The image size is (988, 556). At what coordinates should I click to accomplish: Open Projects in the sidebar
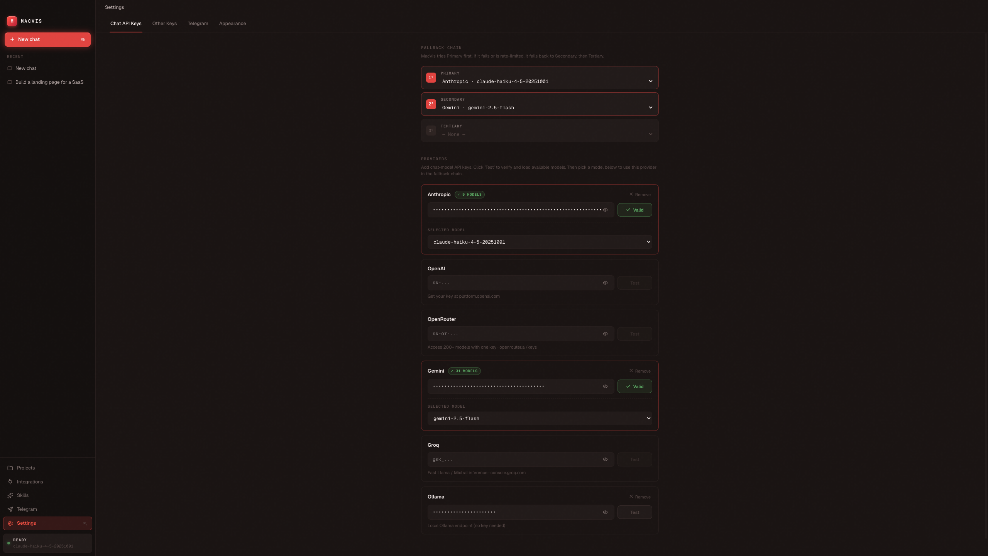click(47, 468)
